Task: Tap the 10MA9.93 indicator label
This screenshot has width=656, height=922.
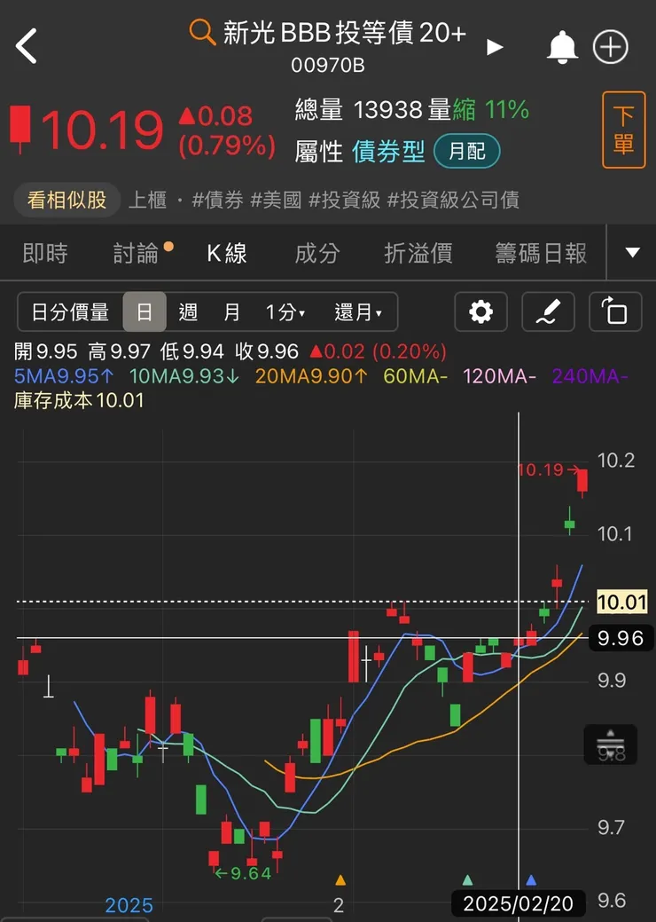Action: coord(184,375)
